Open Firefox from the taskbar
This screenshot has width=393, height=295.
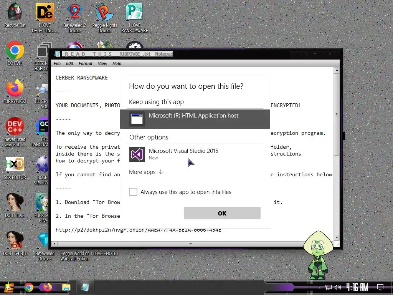pyautogui.click(x=47, y=287)
